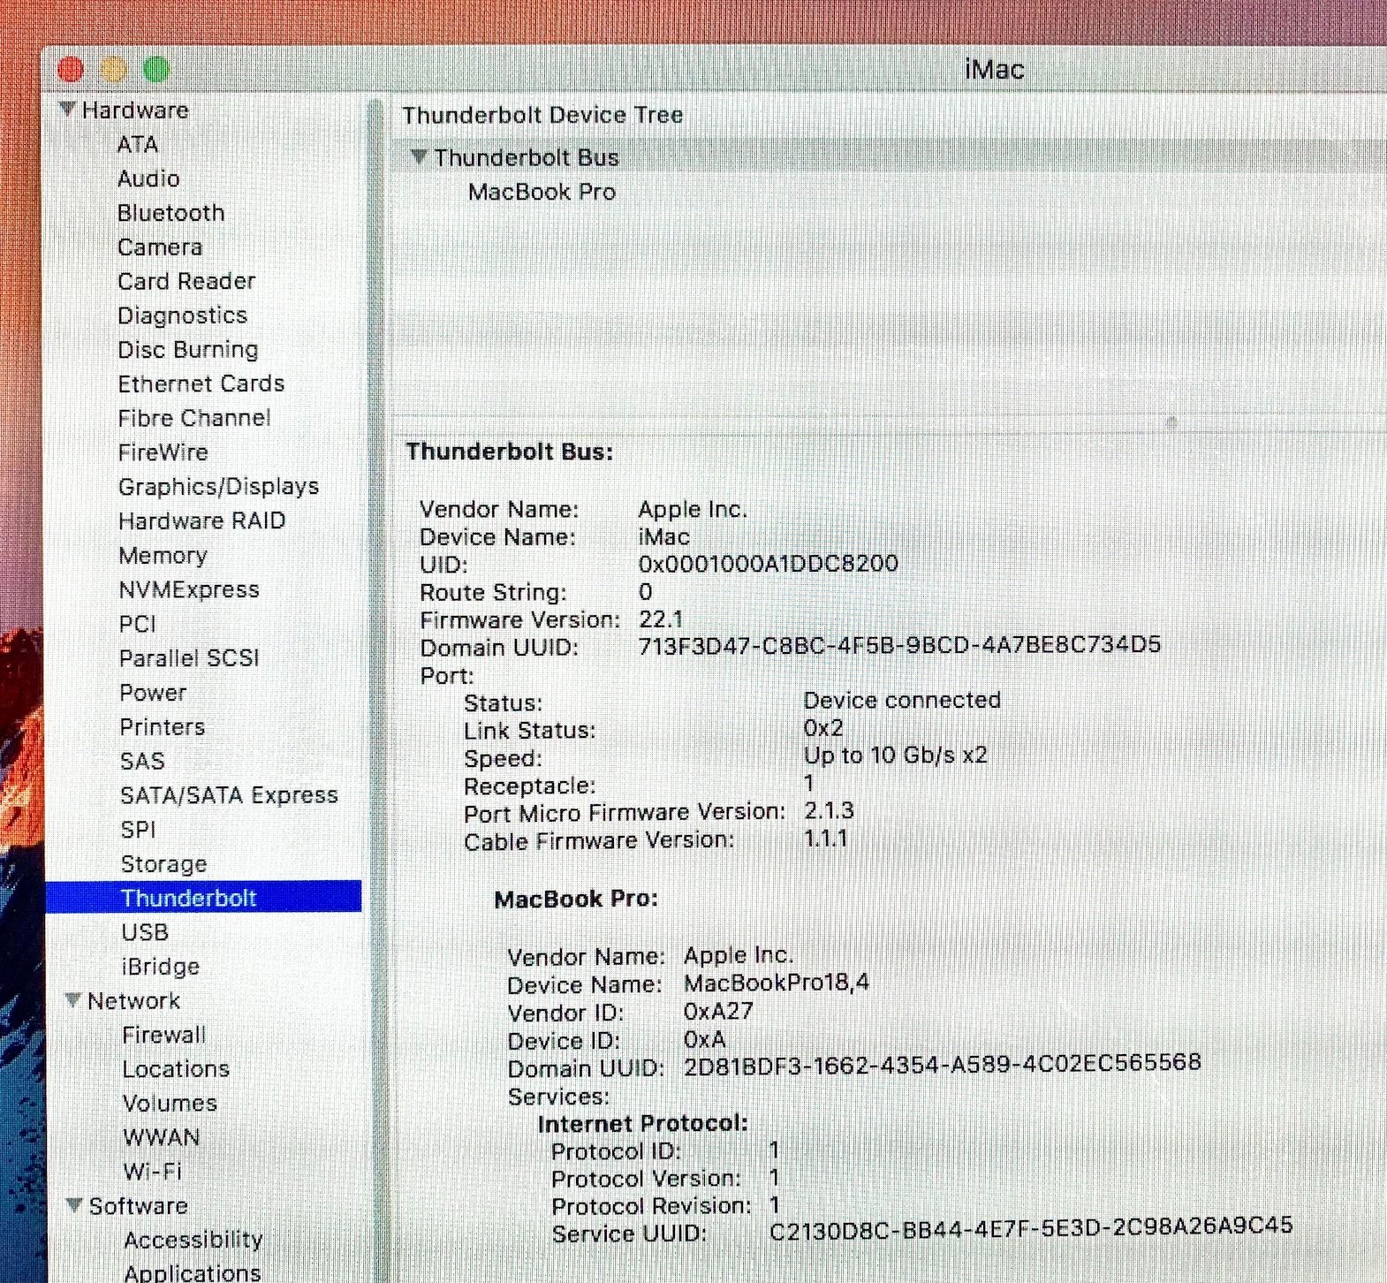Image resolution: width=1387 pixels, height=1283 pixels.
Task: Click the Cable Firmware Version value 1.1.1
Action: (x=825, y=839)
